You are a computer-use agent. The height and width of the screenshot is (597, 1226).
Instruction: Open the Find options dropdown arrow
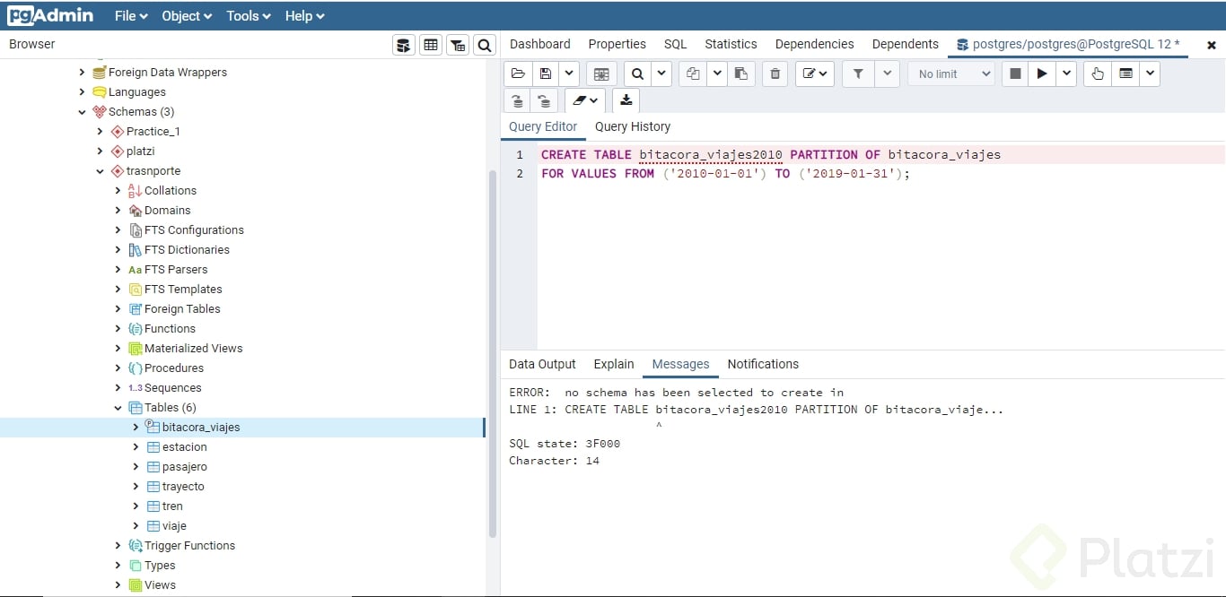point(661,74)
